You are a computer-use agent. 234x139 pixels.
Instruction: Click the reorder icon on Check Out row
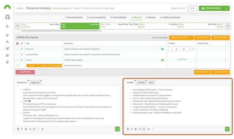click(x=22, y=49)
